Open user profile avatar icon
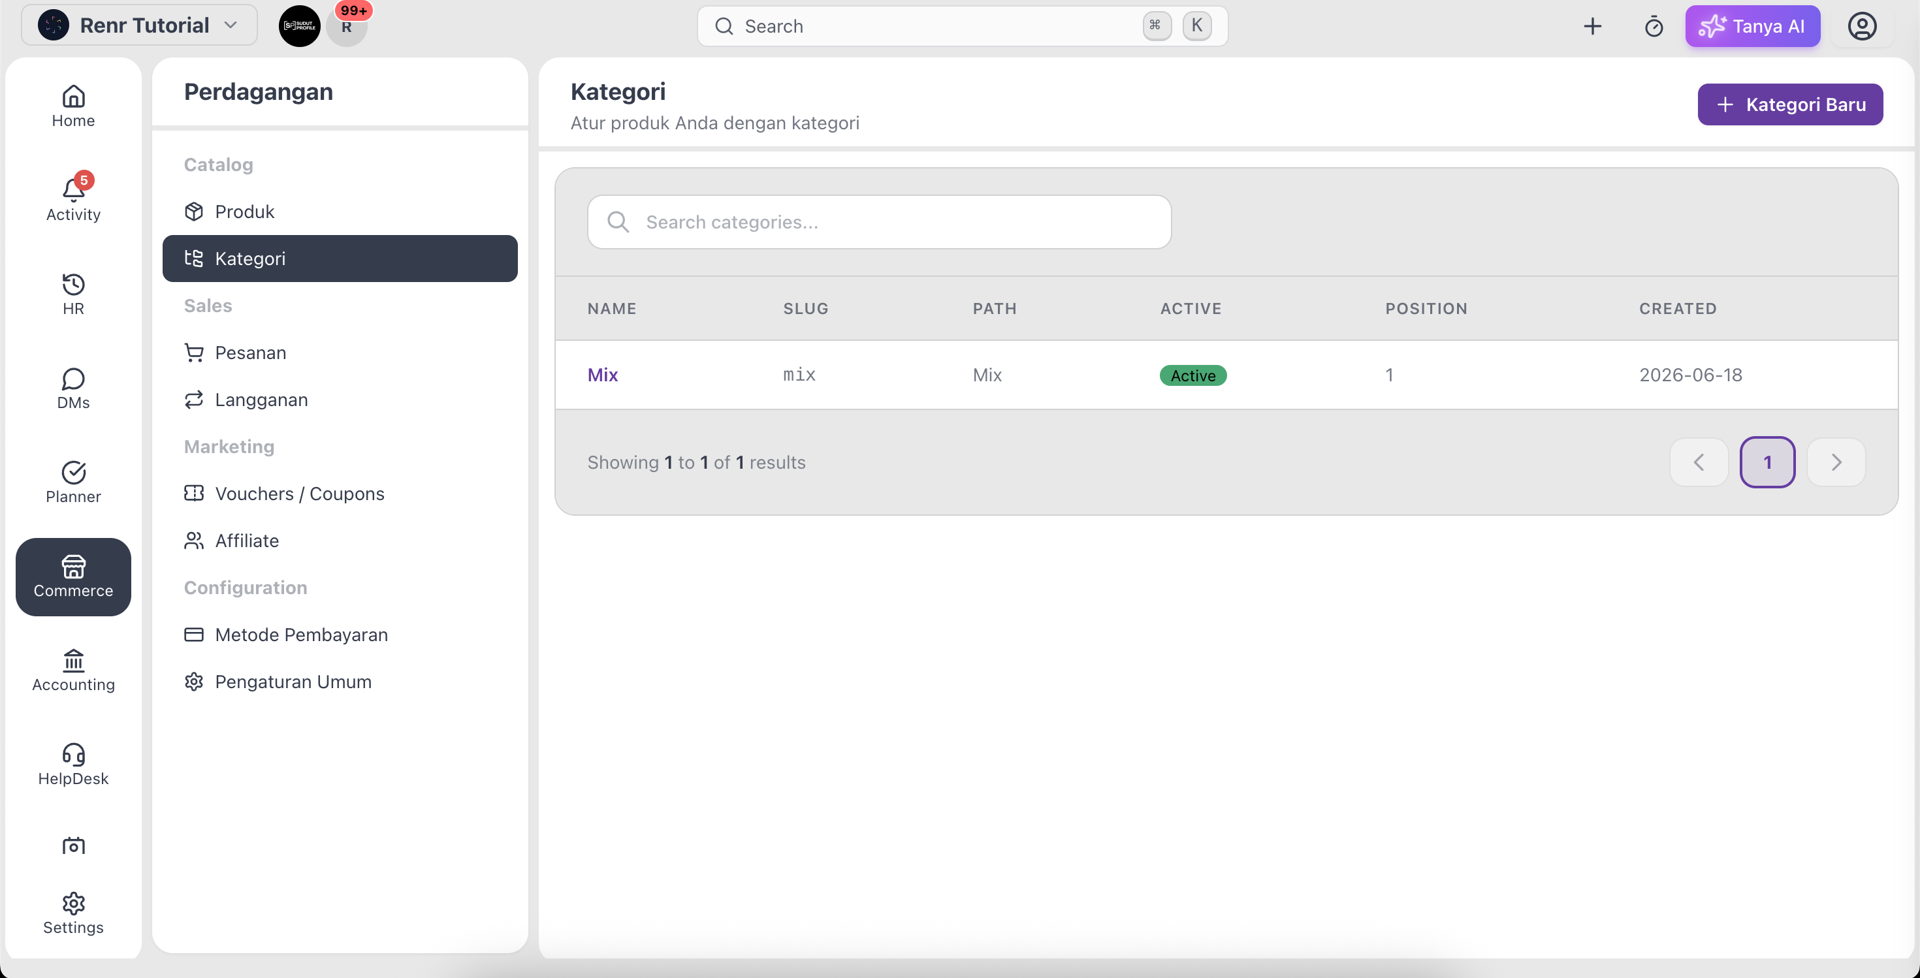Viewport: 1920px width, 978px height. coord(1861,26)
